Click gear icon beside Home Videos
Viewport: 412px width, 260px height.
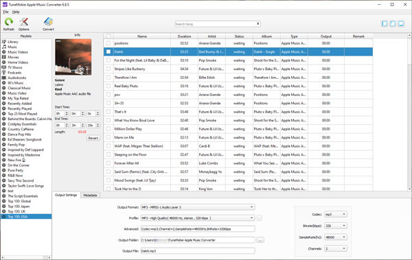(4, 62)
